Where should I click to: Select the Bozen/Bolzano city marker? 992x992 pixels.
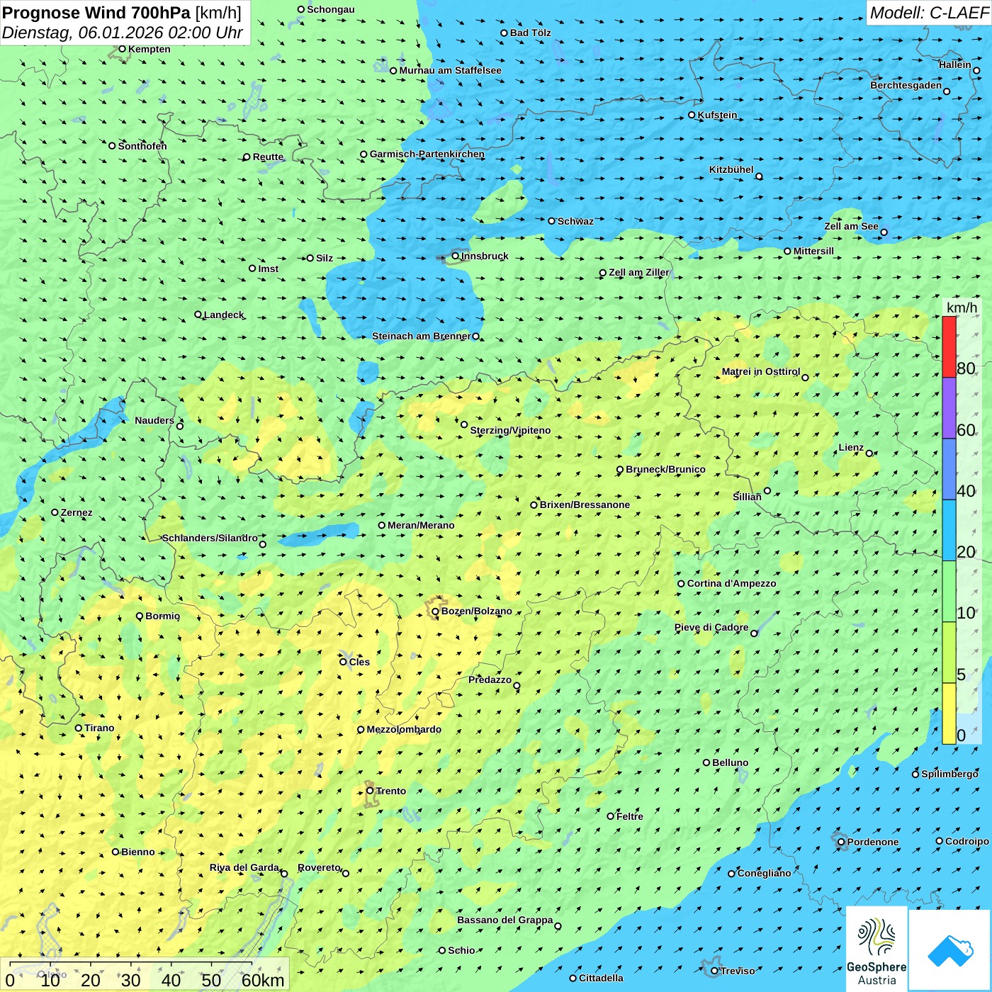tap(435, 611)
